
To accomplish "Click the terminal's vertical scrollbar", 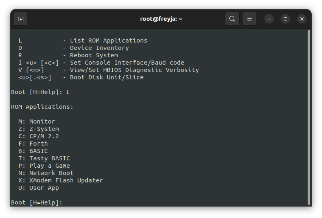I will pyautogui.click(x=308, y=117).
